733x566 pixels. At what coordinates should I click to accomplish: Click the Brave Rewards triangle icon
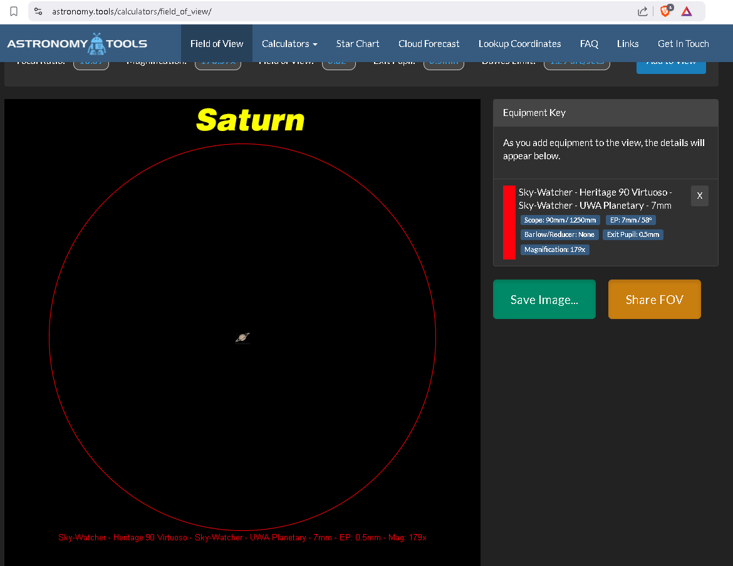pos(687,11)
